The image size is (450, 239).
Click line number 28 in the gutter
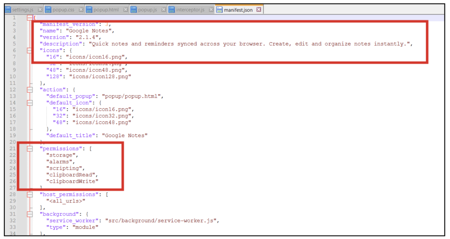(x=13, y=195)
